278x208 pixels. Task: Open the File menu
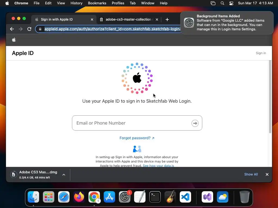37,3
